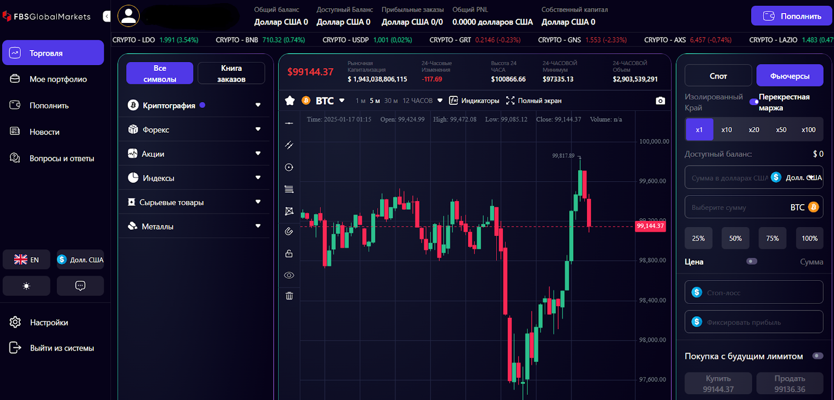Viewport: 834px width, 400px height.
Task: Open Пополнить in the sidebar
Action: coord(53,105)
